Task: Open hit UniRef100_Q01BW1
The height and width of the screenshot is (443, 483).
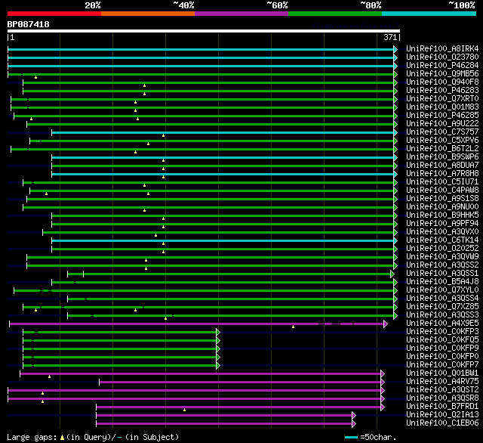Action: (x=442, y=373)
